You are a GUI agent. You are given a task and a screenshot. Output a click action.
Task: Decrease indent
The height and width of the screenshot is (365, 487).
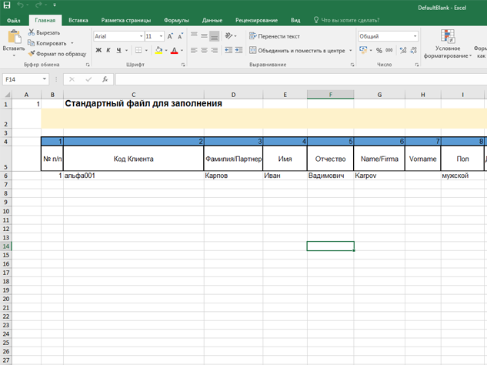(228, 50)
